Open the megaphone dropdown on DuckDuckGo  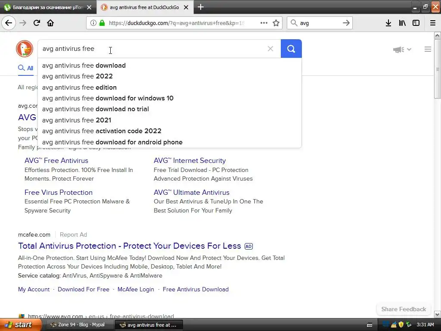[402, 50]
